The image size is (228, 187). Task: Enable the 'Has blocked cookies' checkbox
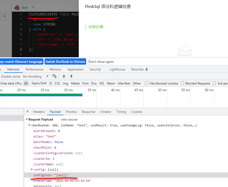pos(146,83)
